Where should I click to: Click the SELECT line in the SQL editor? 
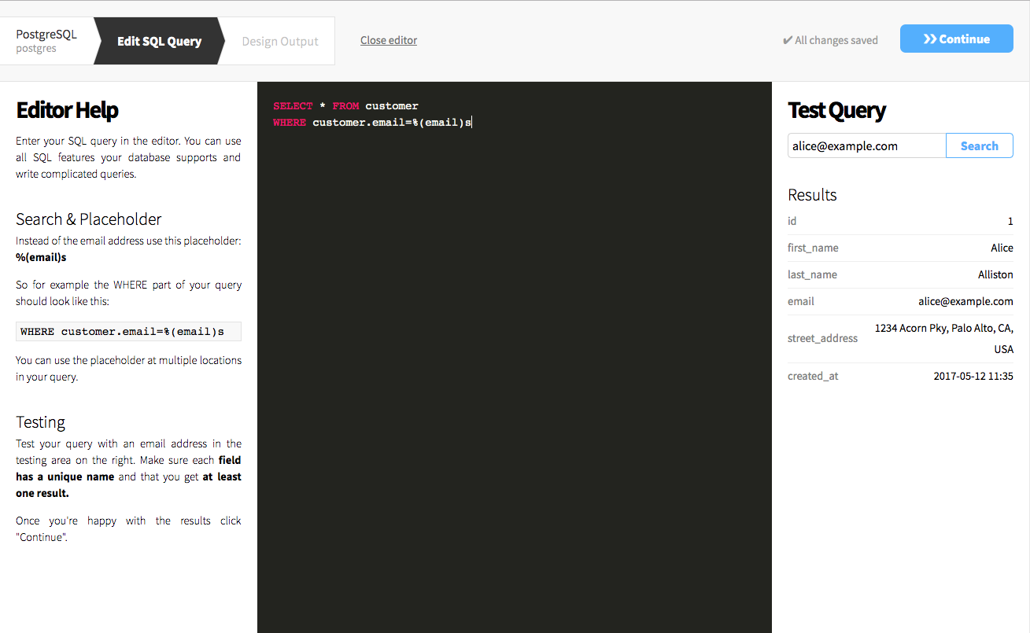(x=345, y=105)
